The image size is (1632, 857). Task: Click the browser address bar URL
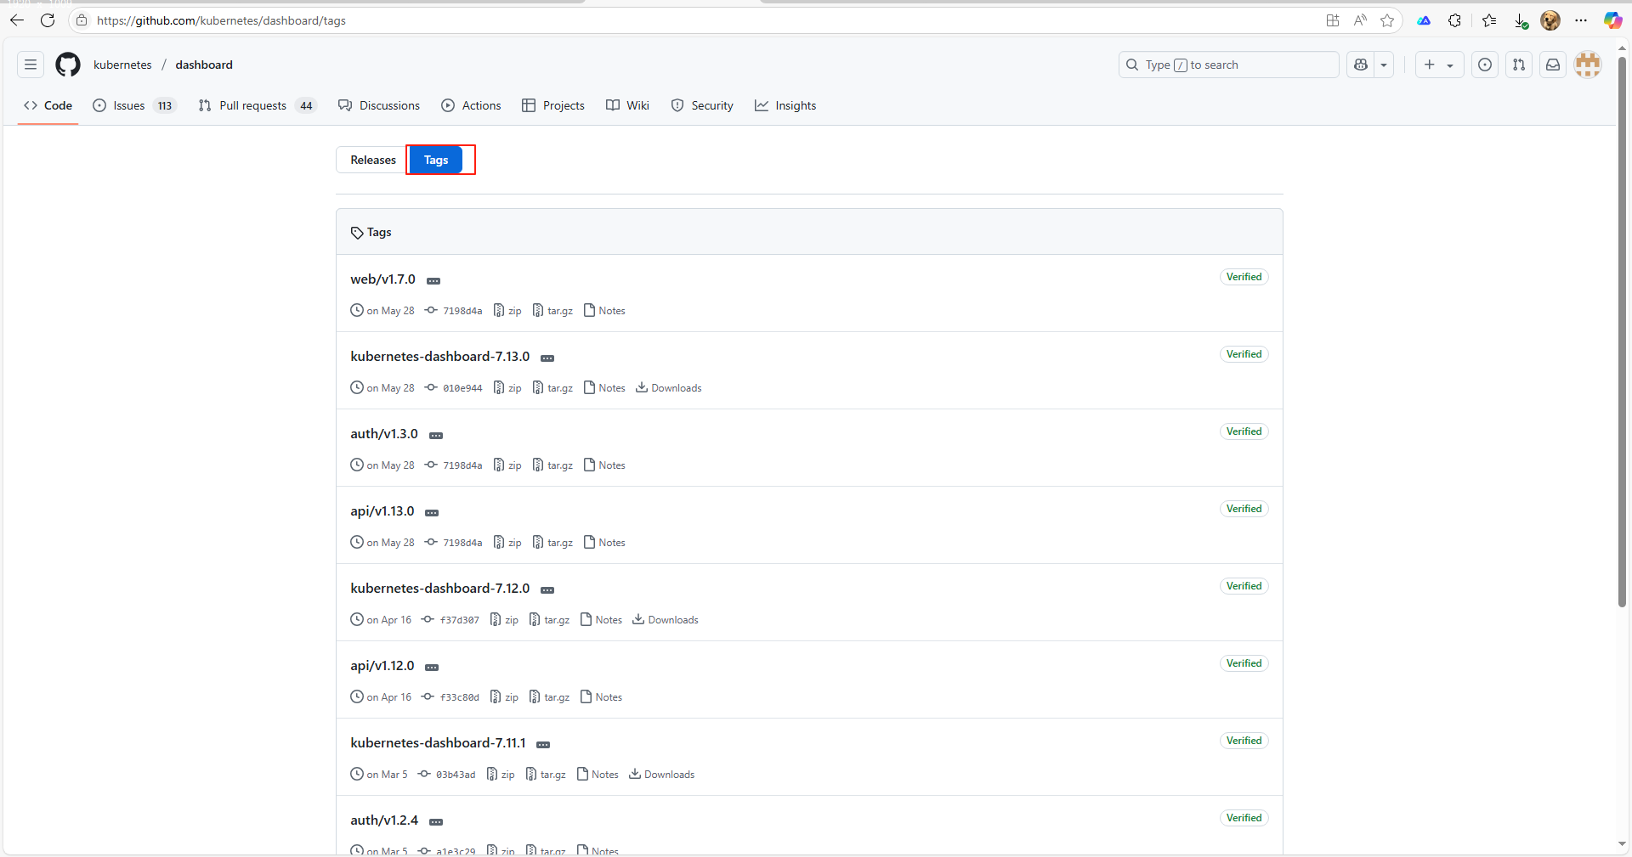click(x=221, y=20)
